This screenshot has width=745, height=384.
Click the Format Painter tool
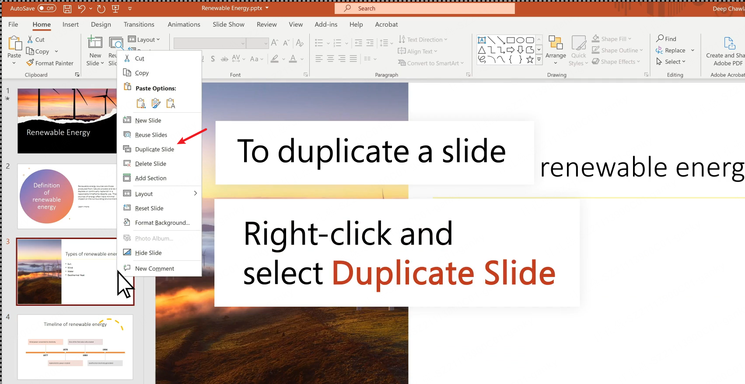50,63
